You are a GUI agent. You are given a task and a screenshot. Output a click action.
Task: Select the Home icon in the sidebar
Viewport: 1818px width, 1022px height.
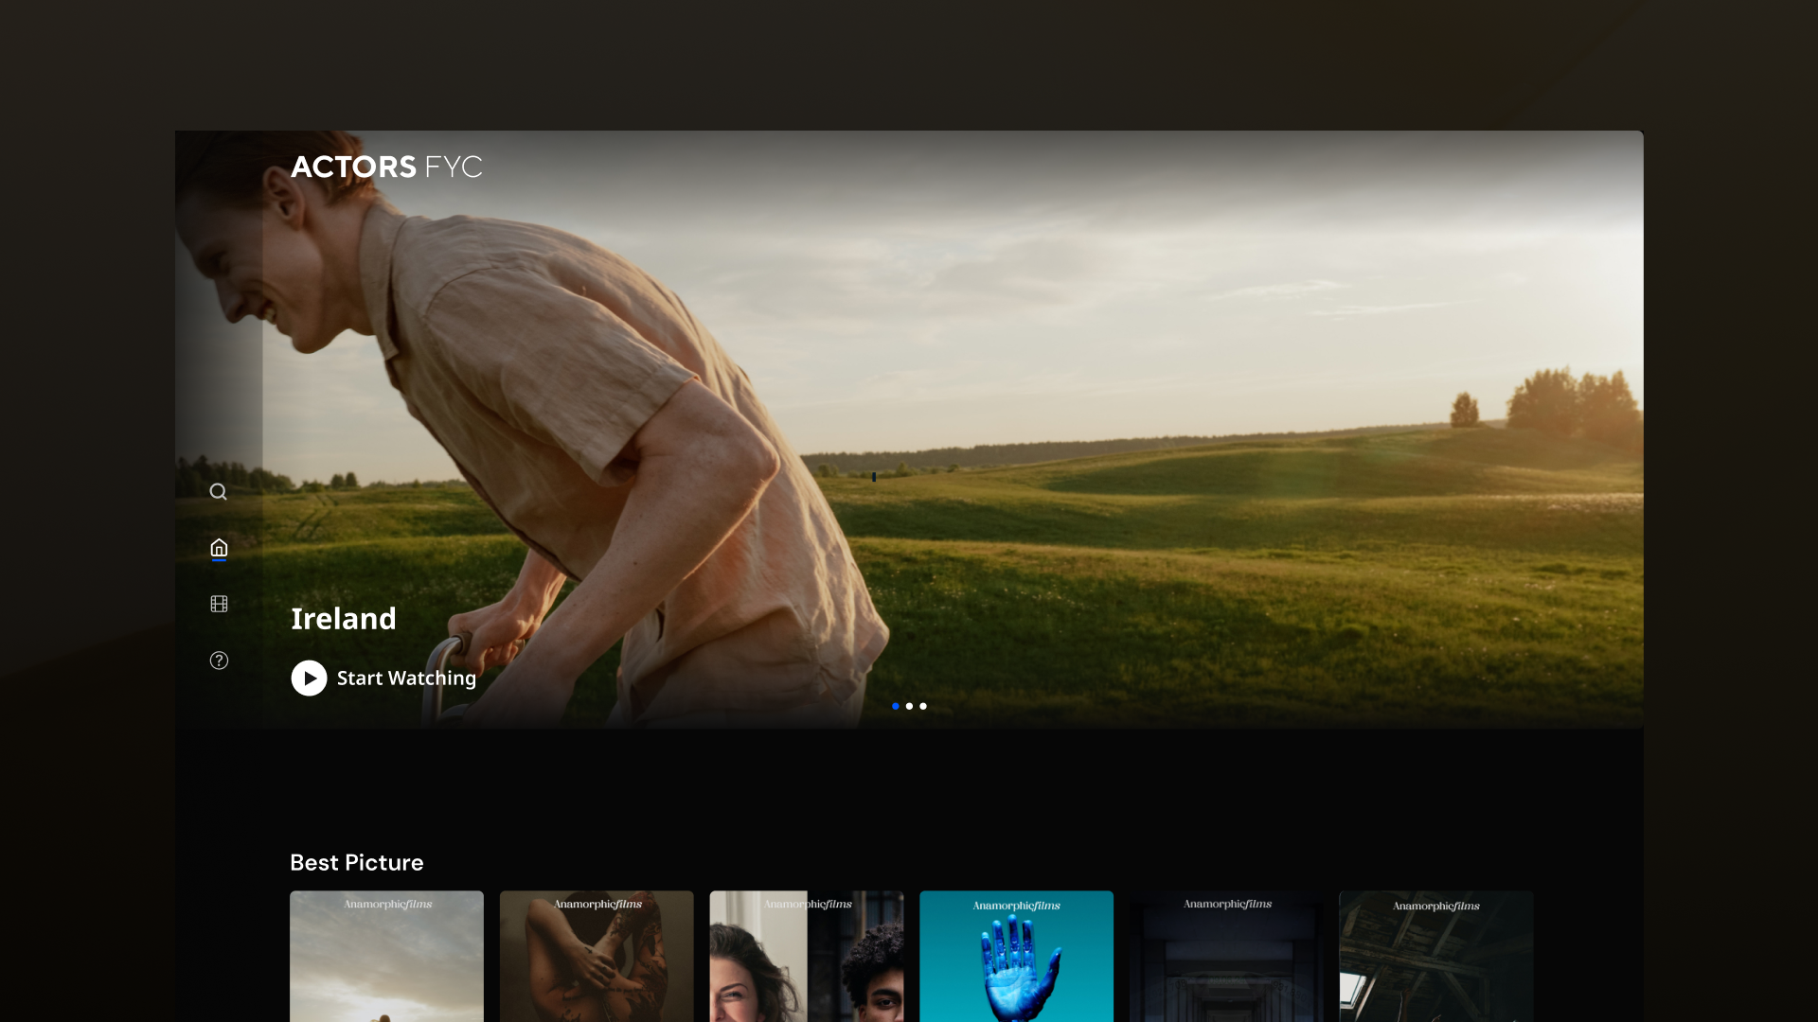pos(219,548)
